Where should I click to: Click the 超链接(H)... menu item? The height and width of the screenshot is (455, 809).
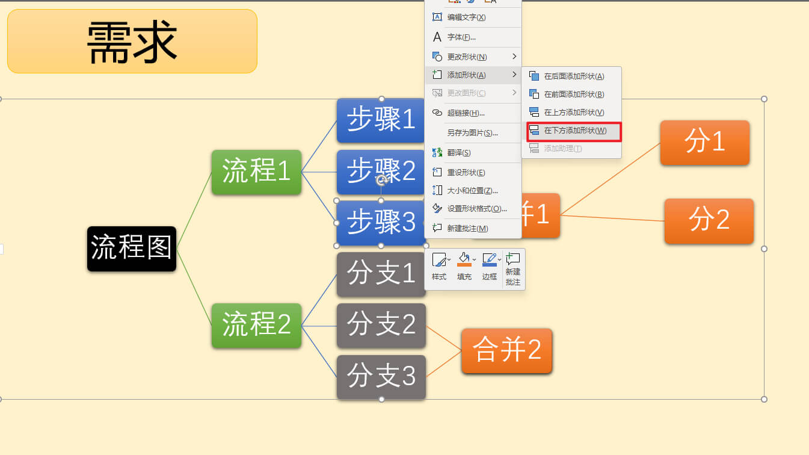473,113
